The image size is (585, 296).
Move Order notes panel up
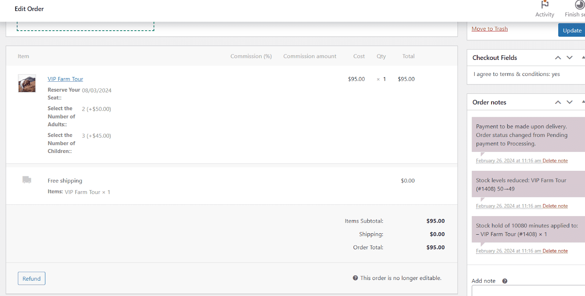[558, 102]
